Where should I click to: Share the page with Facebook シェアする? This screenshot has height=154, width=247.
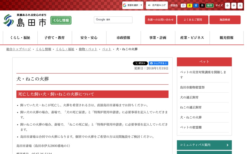click(158, 63)
